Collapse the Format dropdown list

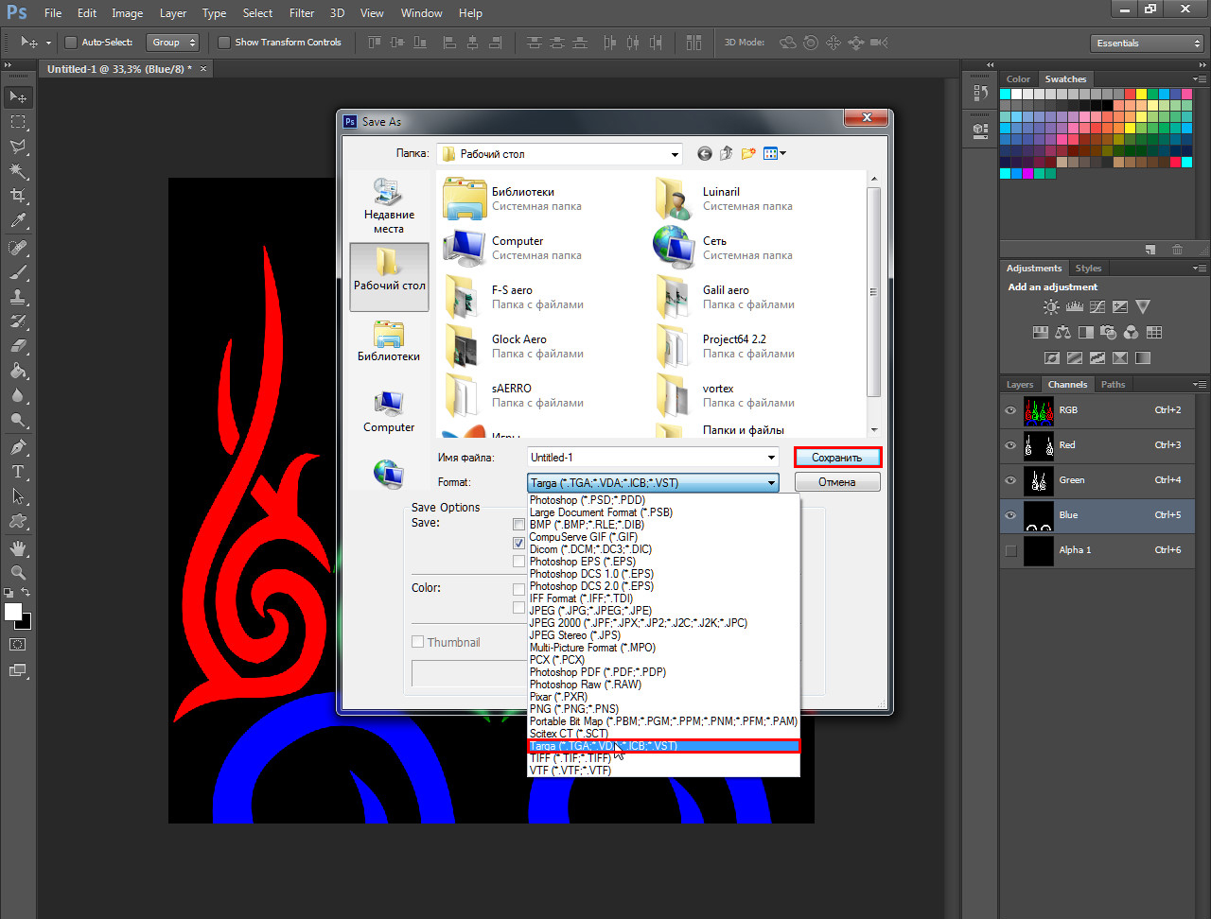point(772,483)
